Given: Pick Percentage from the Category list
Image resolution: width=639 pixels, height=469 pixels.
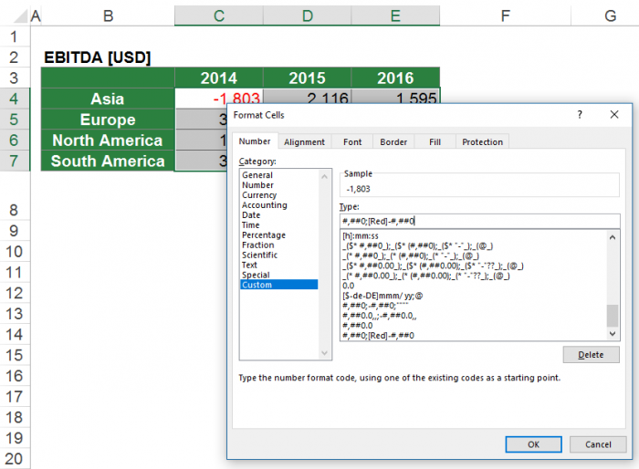Looking at the screenshot, I should 264,235.
